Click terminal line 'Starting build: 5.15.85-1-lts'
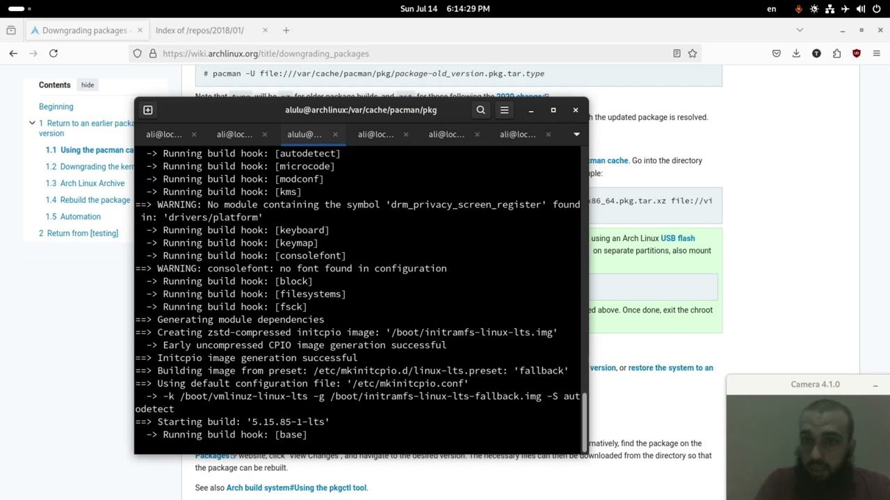This screenshot has height=500, width=890. 232,422
